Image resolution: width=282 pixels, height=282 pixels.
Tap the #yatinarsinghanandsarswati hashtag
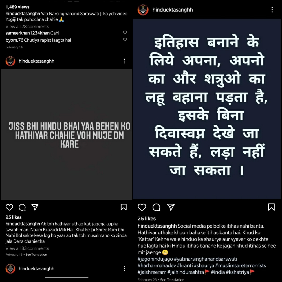coord(205,259)
